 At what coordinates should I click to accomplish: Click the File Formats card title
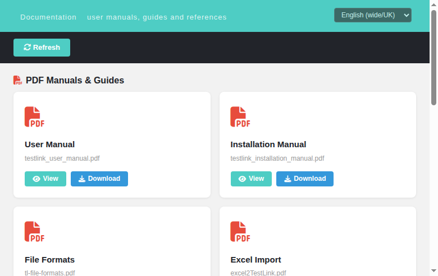point(50,260)
